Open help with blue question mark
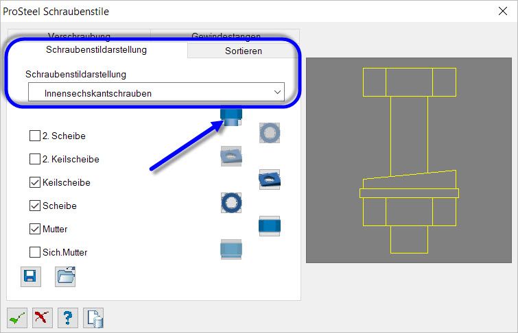Screen dimensions: 518x333 tap(68, 318)
